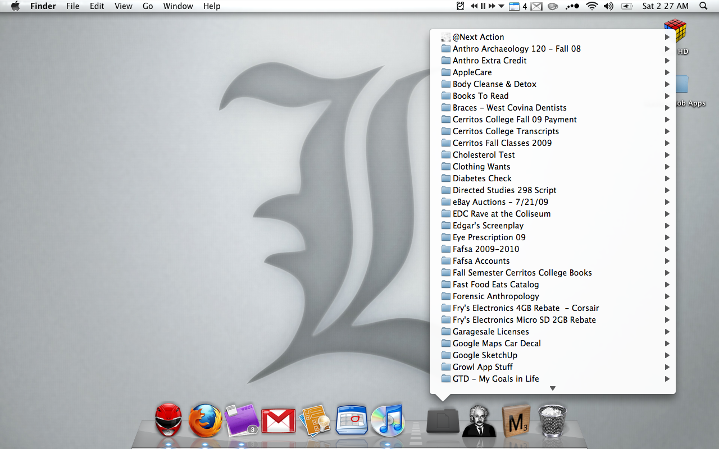719x449 pixels.
Task: Open the Einstein portrait dock icon
Action: click(x=479, y=420)
